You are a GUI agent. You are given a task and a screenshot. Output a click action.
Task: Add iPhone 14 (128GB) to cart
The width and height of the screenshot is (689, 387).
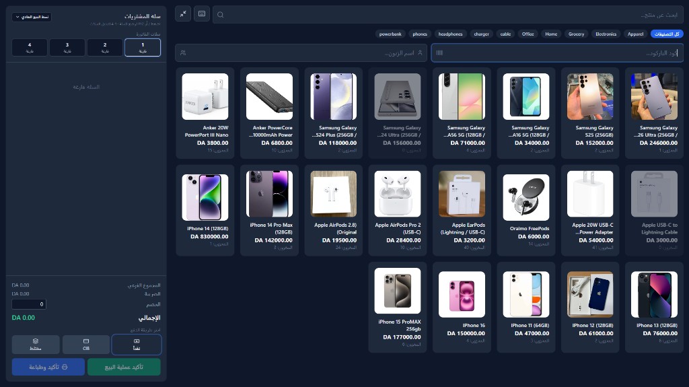click(x=205, y=210)
